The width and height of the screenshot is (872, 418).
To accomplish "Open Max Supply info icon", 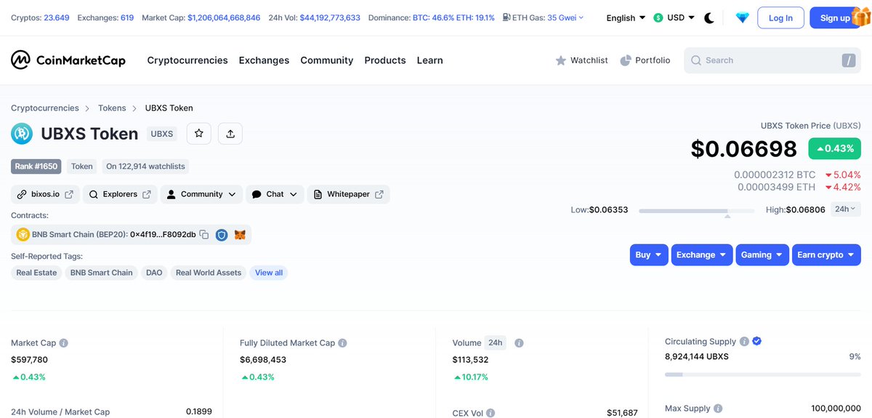I will coord(718,409).
